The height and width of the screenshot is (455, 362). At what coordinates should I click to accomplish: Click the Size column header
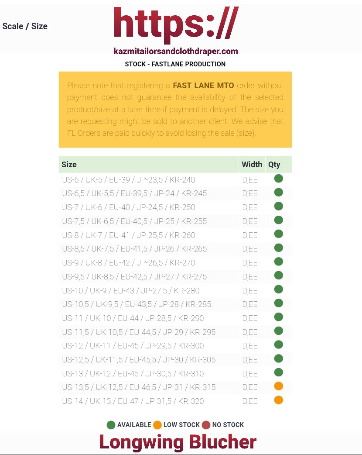[x=69, y=165]
